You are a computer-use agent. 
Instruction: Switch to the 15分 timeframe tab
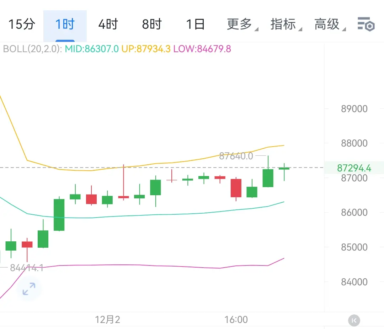point(22,24)
